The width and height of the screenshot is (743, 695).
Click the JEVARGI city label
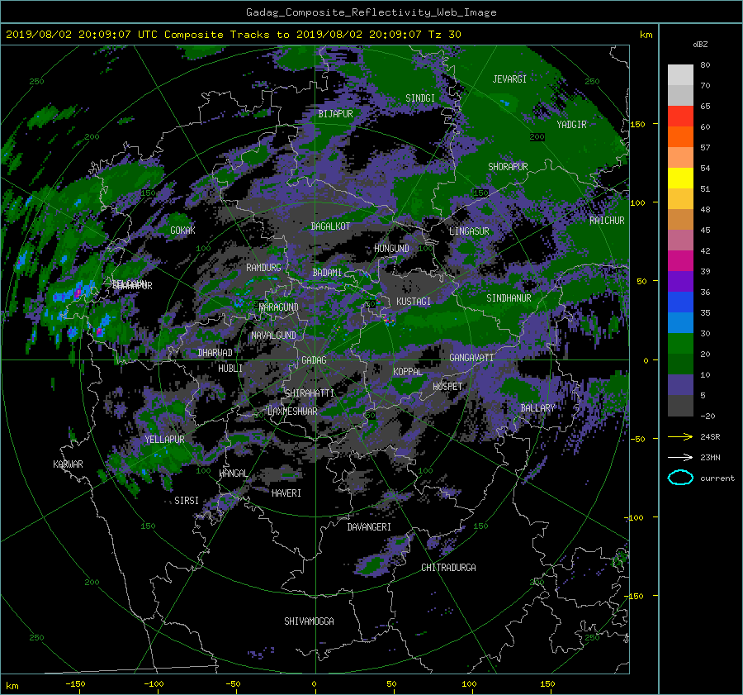509,79
